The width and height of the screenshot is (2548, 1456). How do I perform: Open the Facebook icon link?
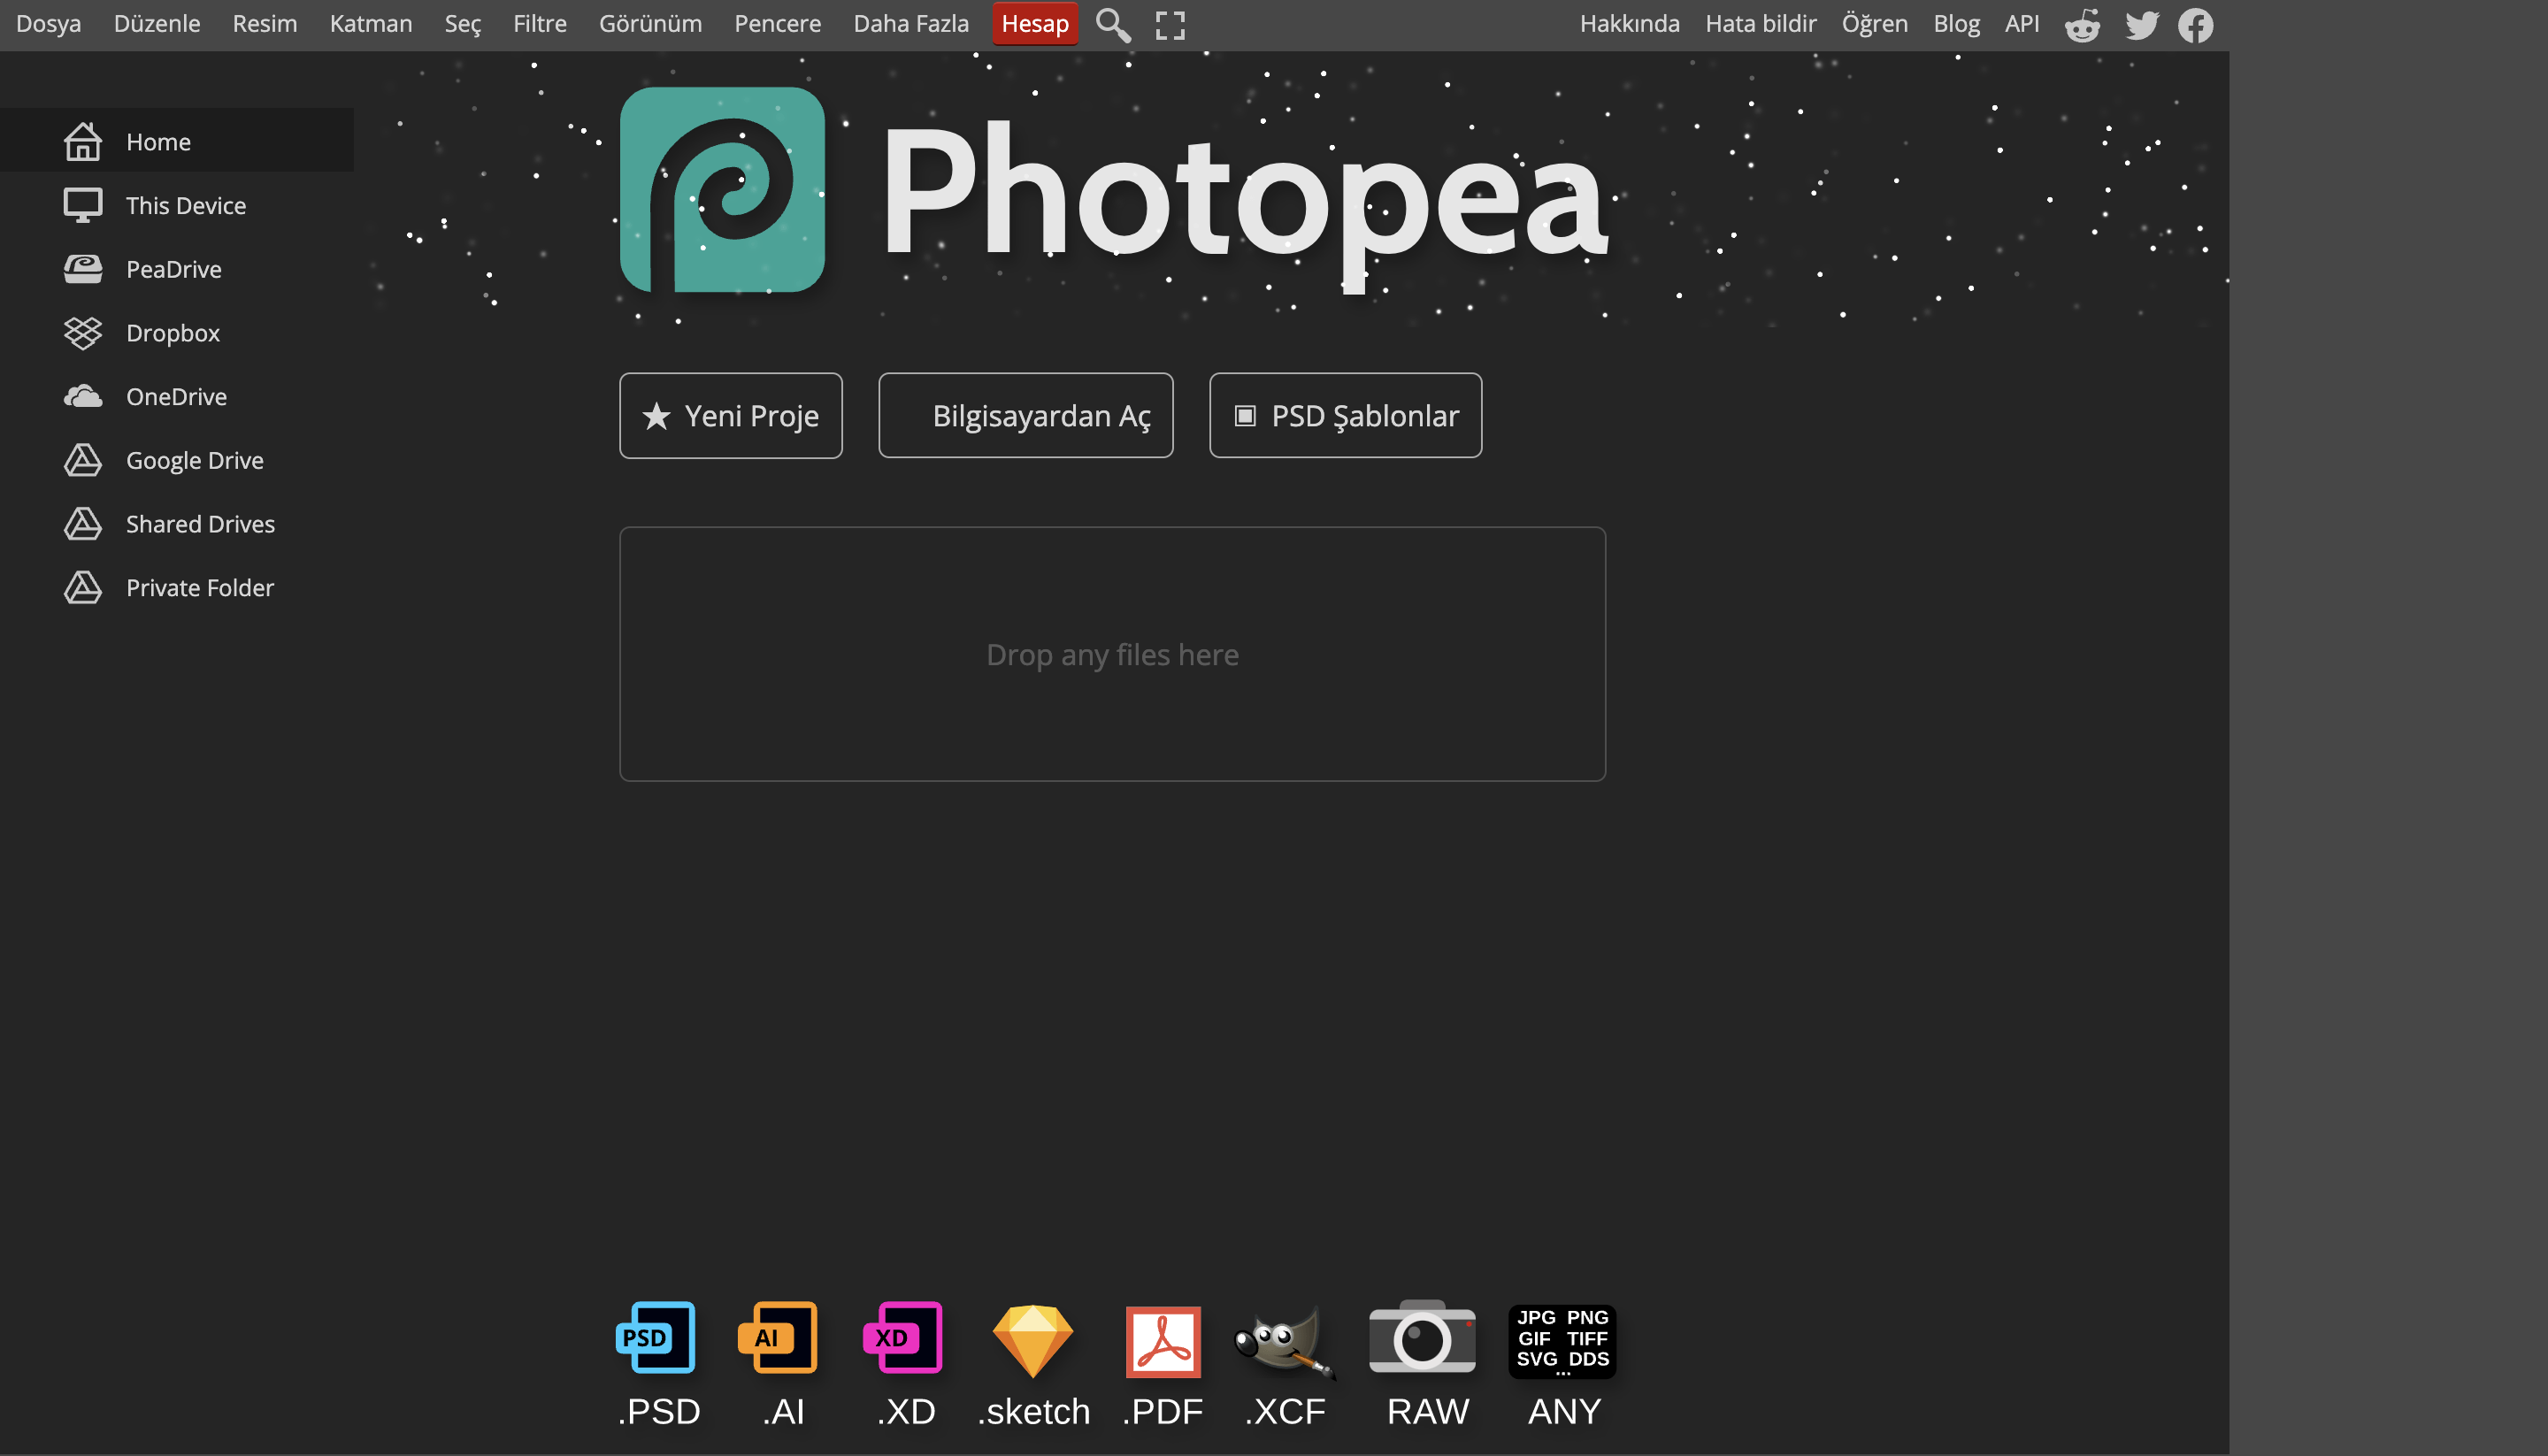click(x=2195, y=25)
